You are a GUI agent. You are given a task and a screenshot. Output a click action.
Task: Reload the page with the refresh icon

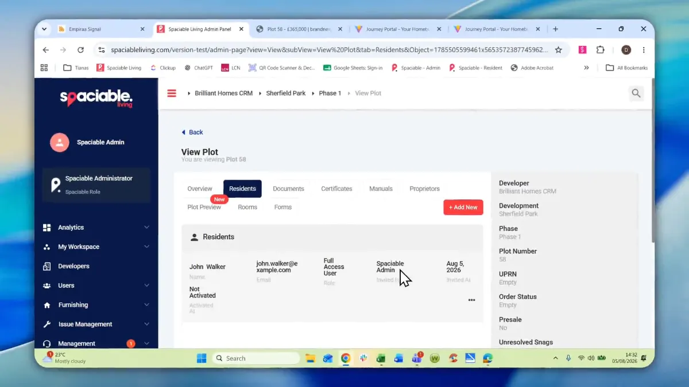(80, 50)
